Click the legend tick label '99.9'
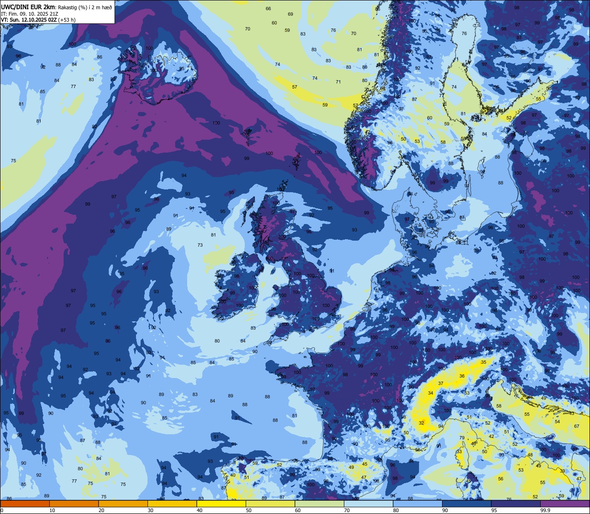This screenshot has height=514, width=590. pos(545,510)
